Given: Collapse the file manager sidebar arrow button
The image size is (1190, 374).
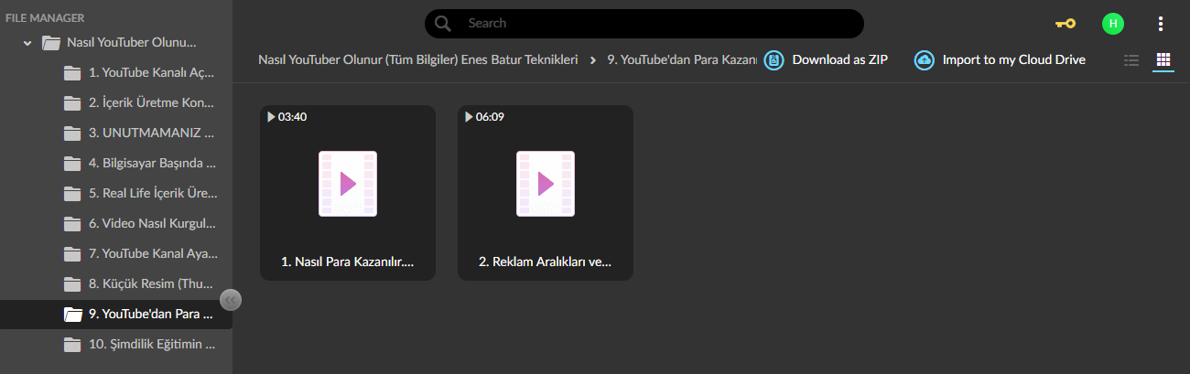Looking at the screenshot, I should 231,299.
